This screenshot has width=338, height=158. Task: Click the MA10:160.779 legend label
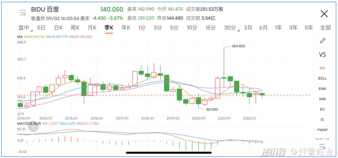click(57, 37)
